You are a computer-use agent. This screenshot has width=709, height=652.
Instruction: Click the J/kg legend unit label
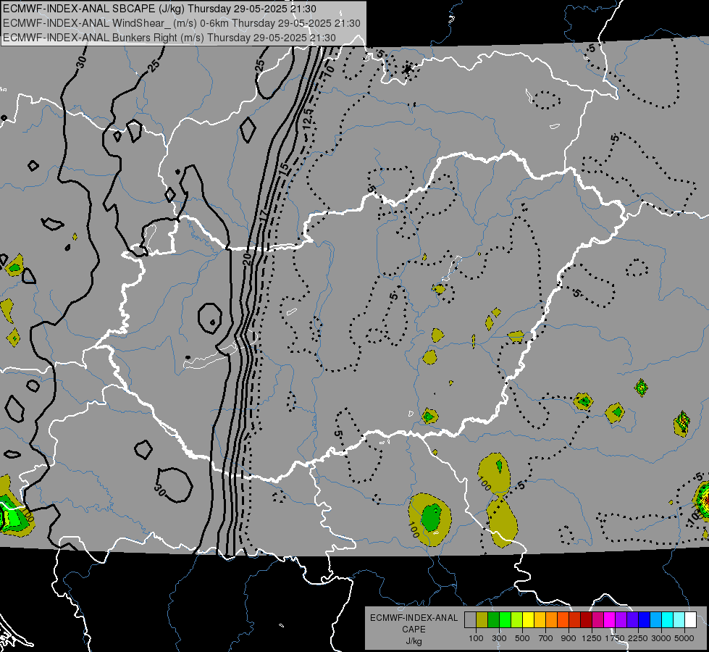pyautogui.click(x=414, y=641)
